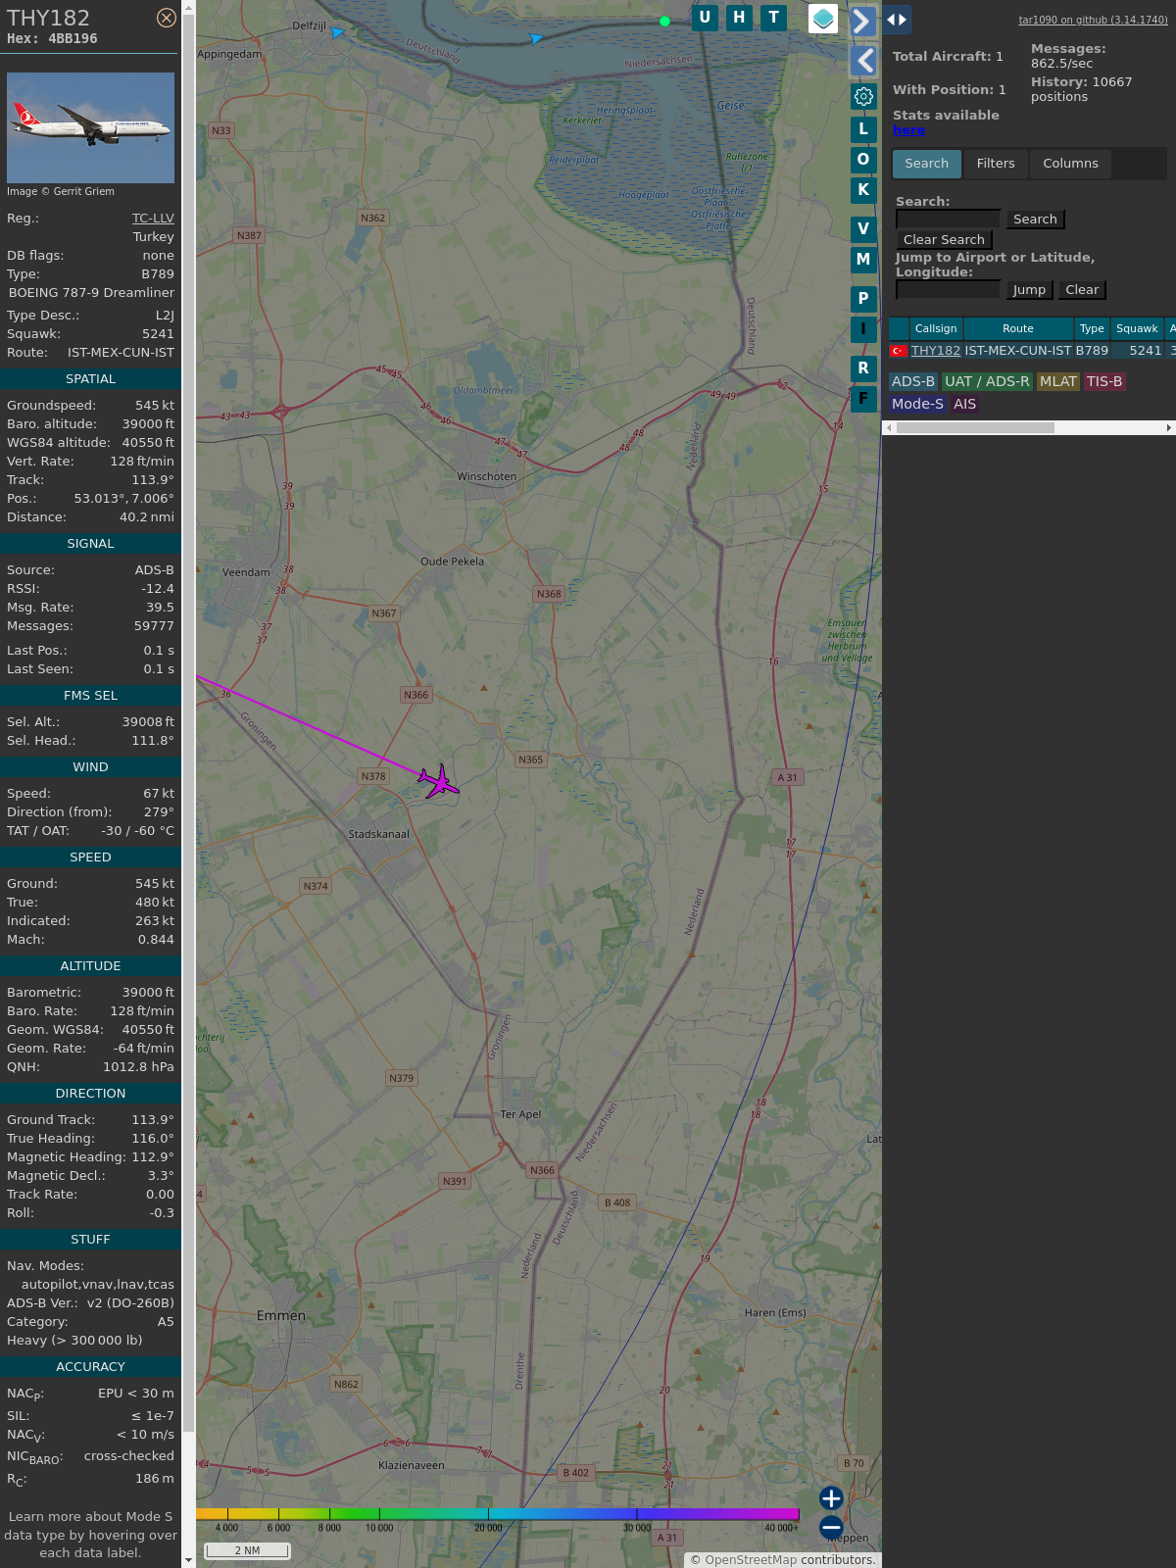Open the settings gear menu
Image resolution: width=1176 pixels, height=1568 pixels.
click(x=863, y=96)
